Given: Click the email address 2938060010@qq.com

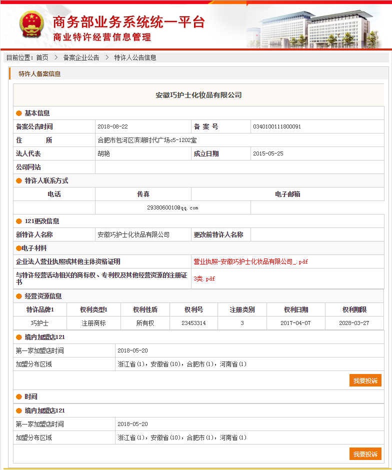Looking at the screenshot, I should click(172, 207).
